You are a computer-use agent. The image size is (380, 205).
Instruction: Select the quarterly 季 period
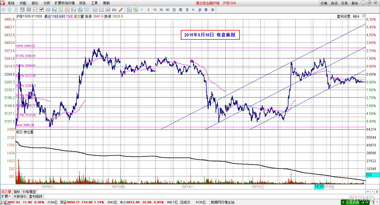coord(206,10)
